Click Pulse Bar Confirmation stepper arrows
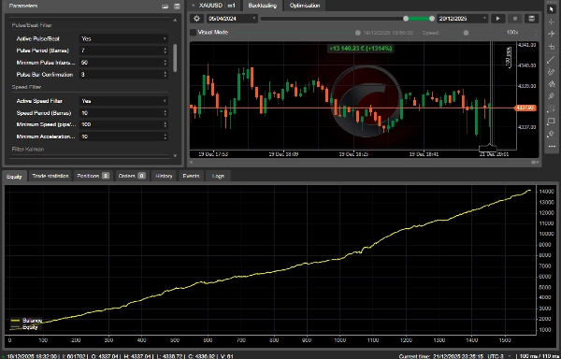Screen dimensions: 561x359 tap(165, 75)
